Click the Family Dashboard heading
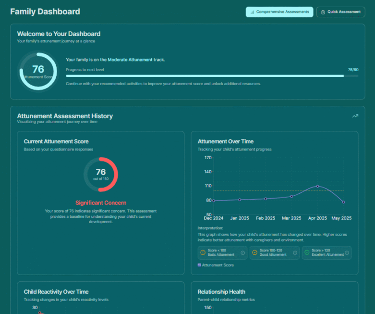Screen dimensions: 375x314 point(45,12)
